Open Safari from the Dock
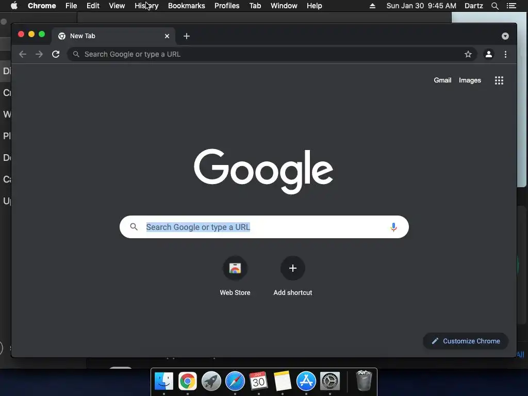 click(235, 381)
